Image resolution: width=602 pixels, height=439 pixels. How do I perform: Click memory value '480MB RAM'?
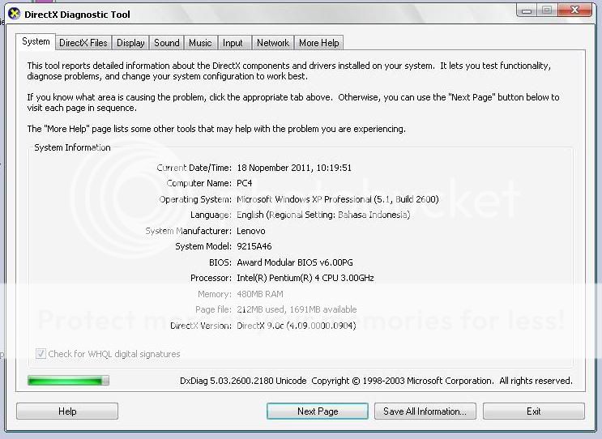tap(260, 294)
